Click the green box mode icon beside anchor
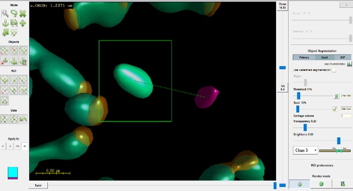This screenshot has height=191, width=353. 14,23
